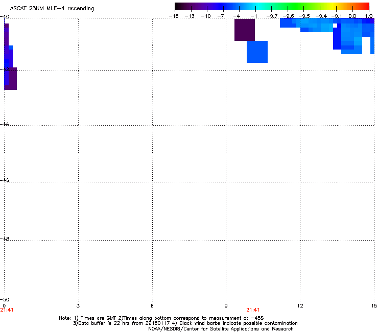Click the title "ASCAT 25KM MLE-4 ascending"
The image size is (378, 332).
click(x=52, y=9)
